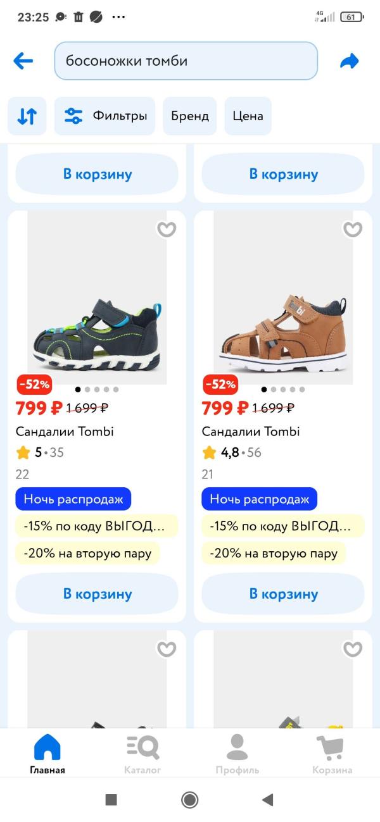Add the navy sandals to the cart
Screen dimensions: 380x822
[x=97, y=594]
